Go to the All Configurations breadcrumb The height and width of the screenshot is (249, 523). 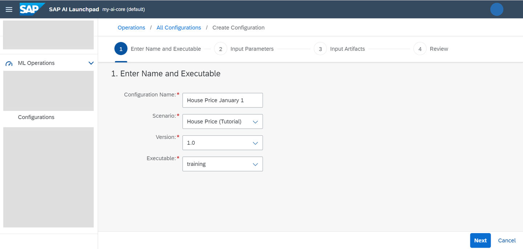pyautogui.click(x=179, y=28)
